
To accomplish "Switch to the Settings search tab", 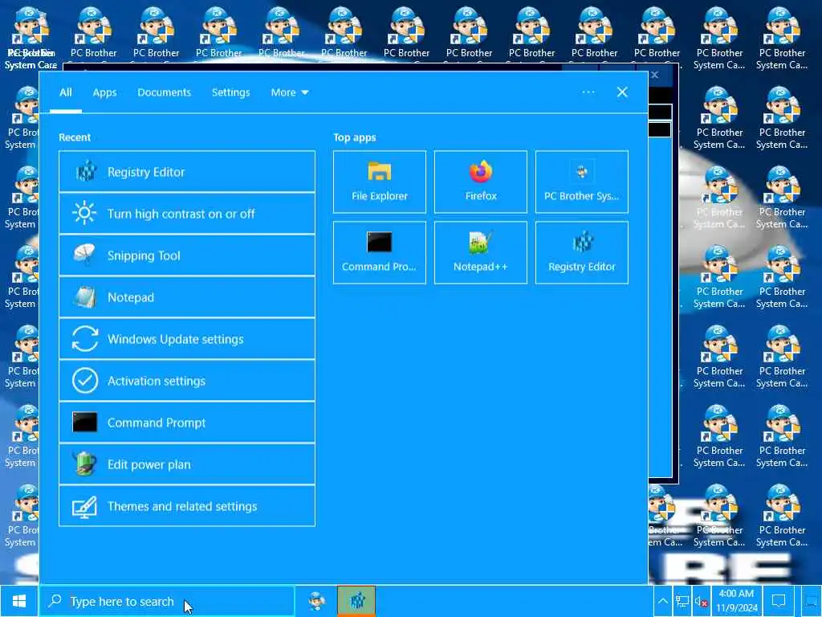I will coord(230,92).
